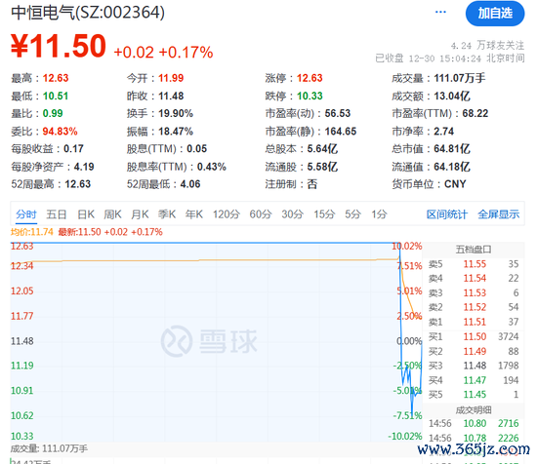Open the three-dot more options menu
Image resolution: width=537 pixels, height=464 pixels.
(x=440, y=12)
